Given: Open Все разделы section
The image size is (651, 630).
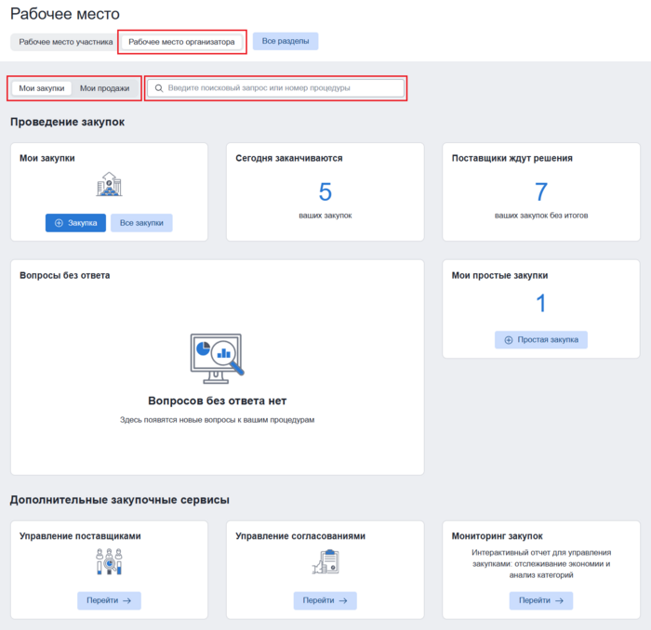Looking at the screenshot, I should pyautogui.click(x=286, y=42).
